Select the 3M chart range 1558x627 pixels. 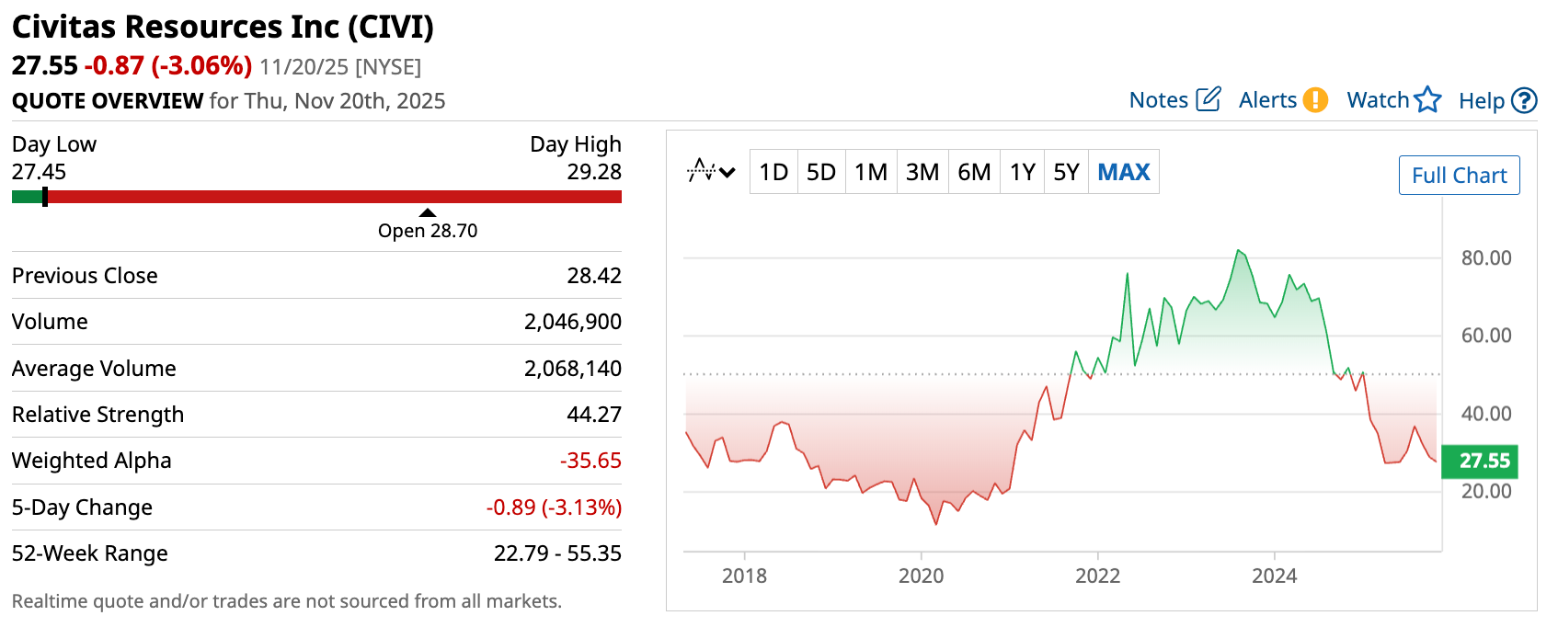coord(922,172)
